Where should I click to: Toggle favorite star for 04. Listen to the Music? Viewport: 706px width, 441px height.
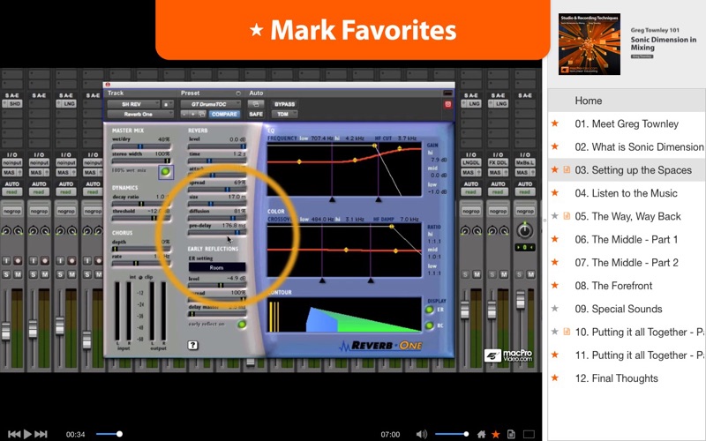[555, 192]
